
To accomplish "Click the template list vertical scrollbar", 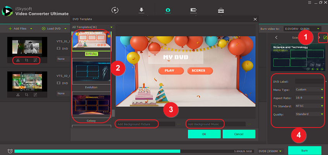I will pyautogui.click(x=113, y=113).
